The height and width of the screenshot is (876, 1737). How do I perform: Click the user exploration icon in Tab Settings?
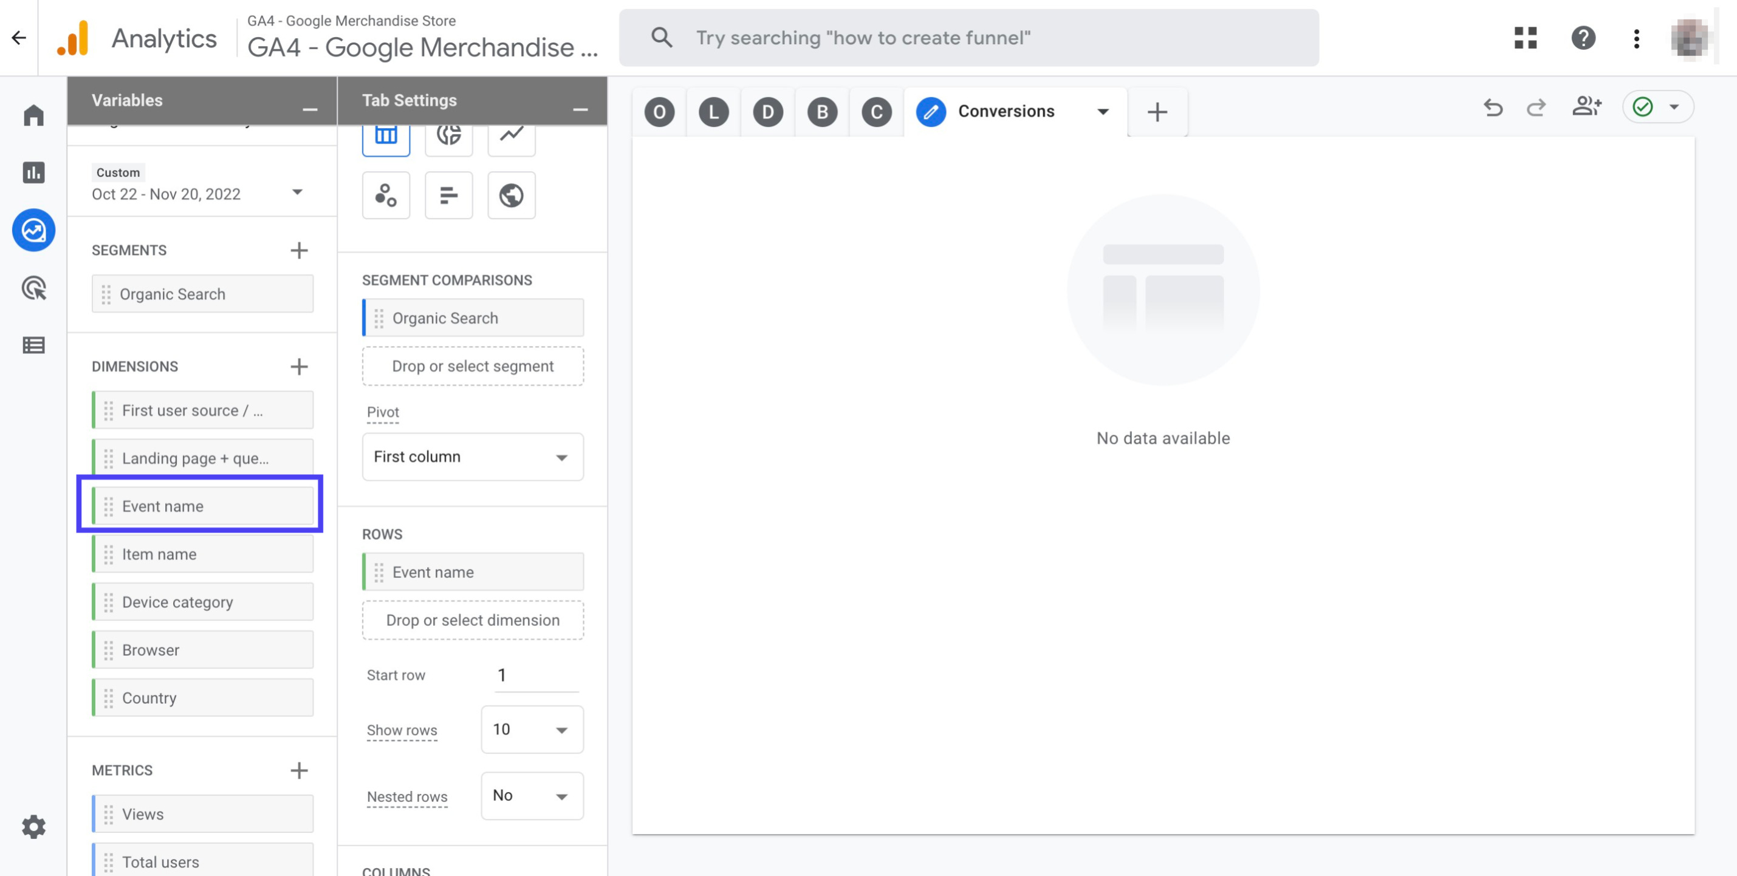386,194
